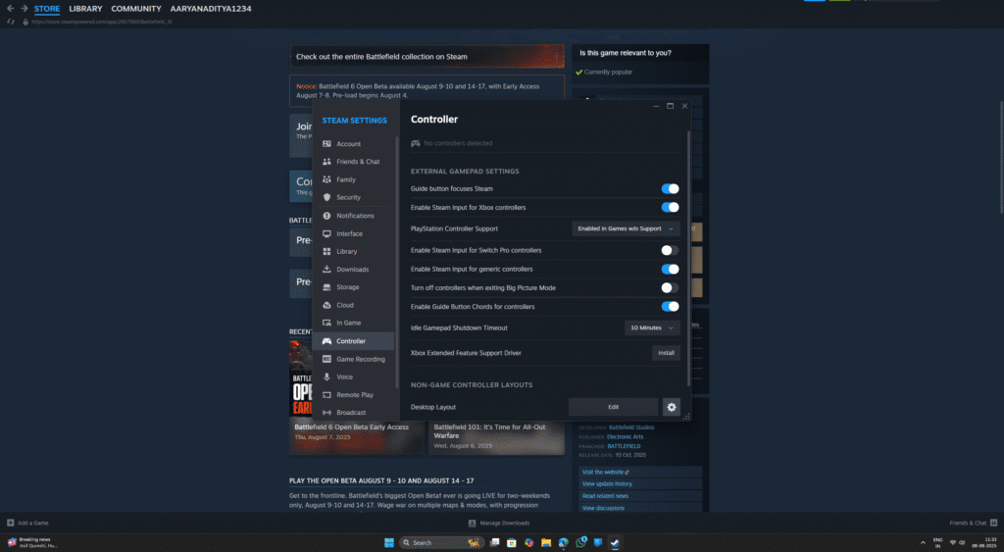Switch to the STORE tab
The width and height of the screenshot is (1004, 552).
coord(47,8)
